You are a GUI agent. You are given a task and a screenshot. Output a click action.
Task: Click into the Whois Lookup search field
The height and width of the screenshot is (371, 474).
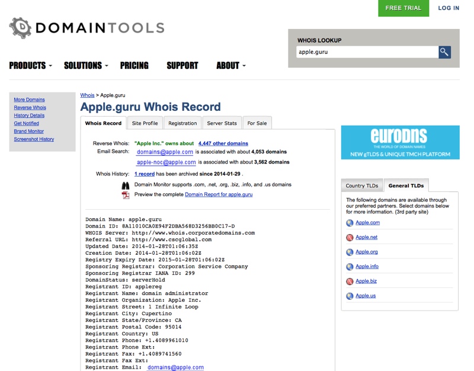(367, 52)
